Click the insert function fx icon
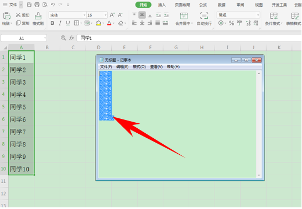Screen dimensions: 302x209 click(72, 38)
